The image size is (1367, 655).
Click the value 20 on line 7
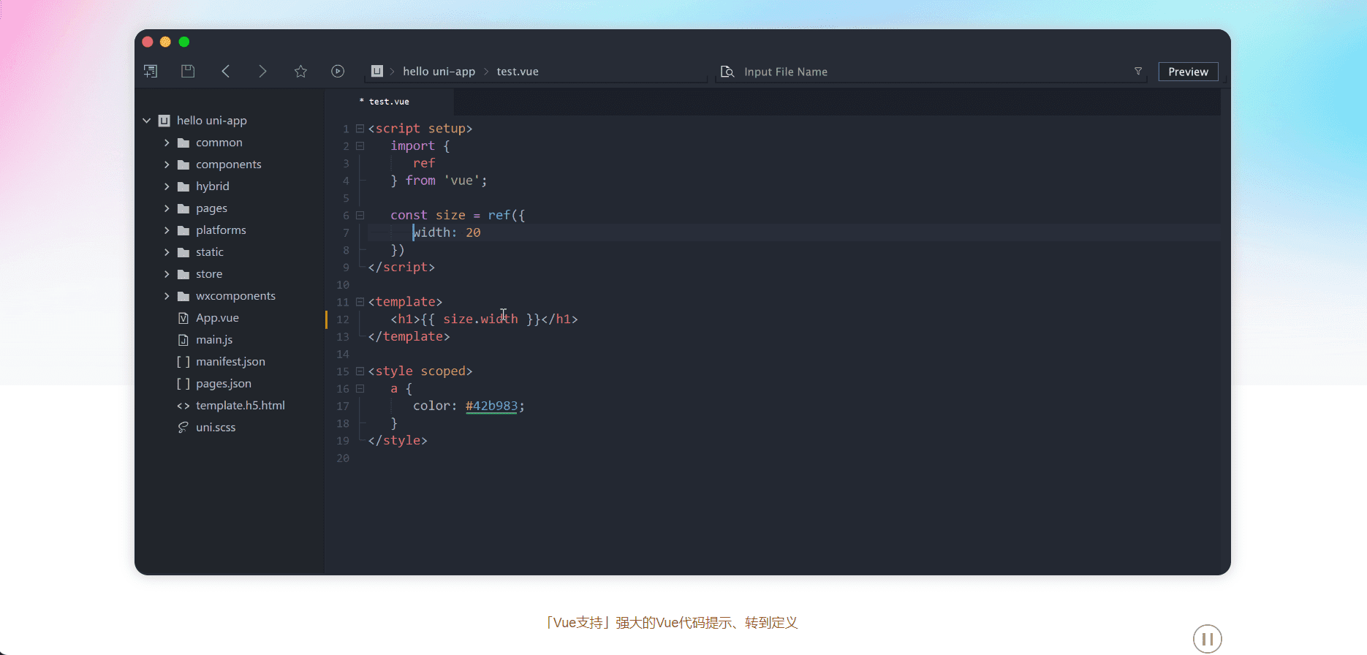click(473, 232)
